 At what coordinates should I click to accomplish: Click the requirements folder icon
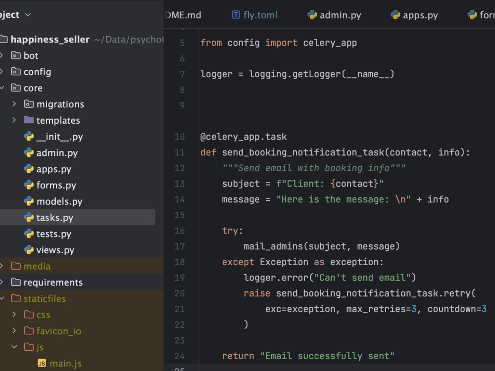(16, 282)
